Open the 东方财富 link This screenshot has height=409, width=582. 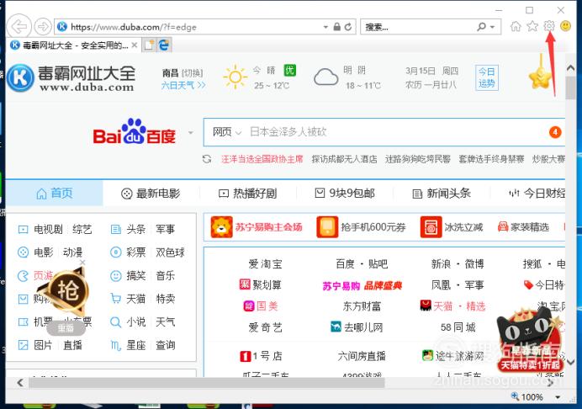pyautogui.click(x=362, y=306)
